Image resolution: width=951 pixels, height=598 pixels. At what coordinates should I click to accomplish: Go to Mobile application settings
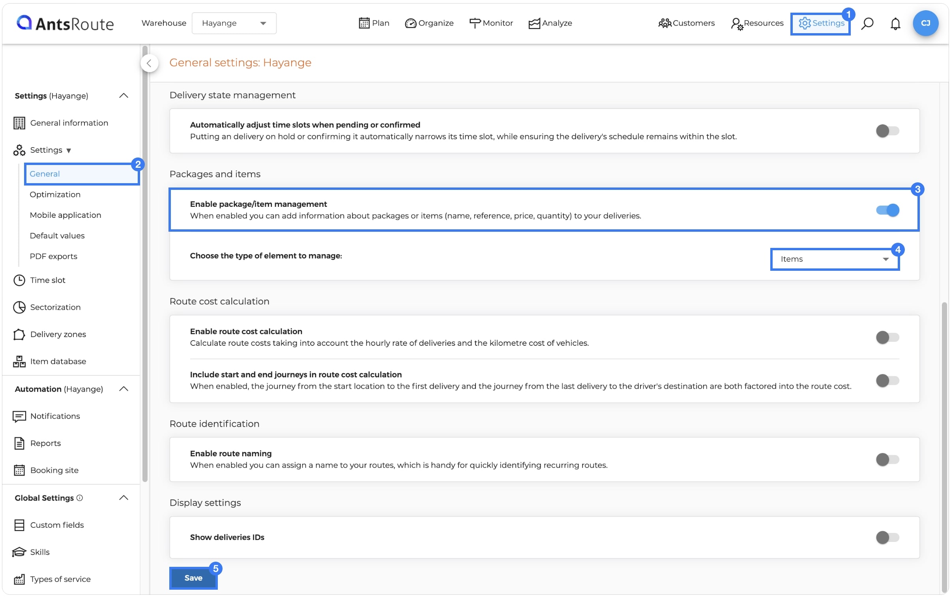point(65,215)
